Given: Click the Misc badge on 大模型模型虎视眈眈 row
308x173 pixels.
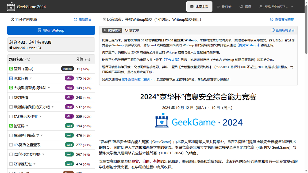Looking at the screenshot, I should coord(69,88).
